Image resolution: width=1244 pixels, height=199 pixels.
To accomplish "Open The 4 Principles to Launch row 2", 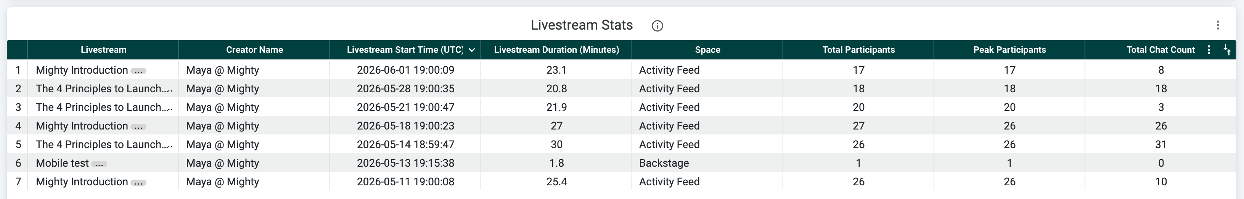I will point(104,88).
